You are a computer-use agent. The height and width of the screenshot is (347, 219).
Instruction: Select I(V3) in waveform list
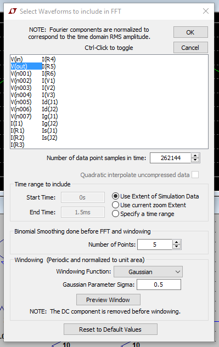pos(48,95)
